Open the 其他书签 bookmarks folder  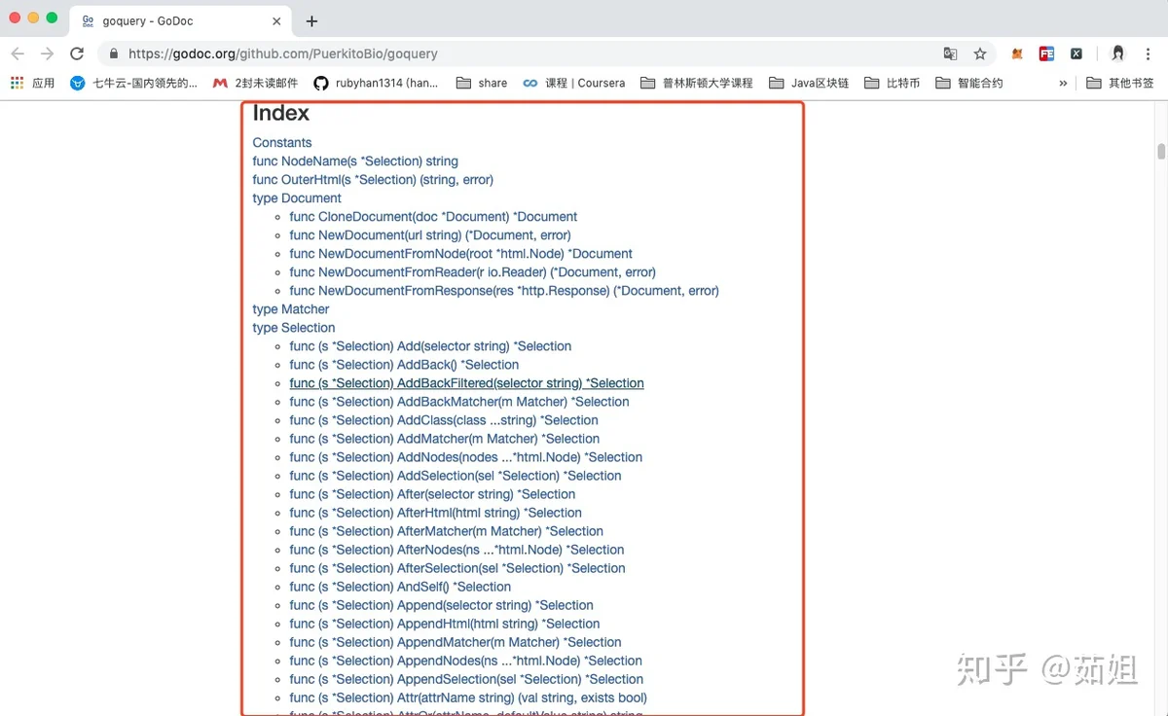(x=1120, y=84)
